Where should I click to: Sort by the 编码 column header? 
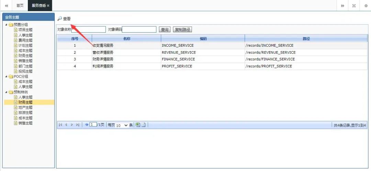203,38
